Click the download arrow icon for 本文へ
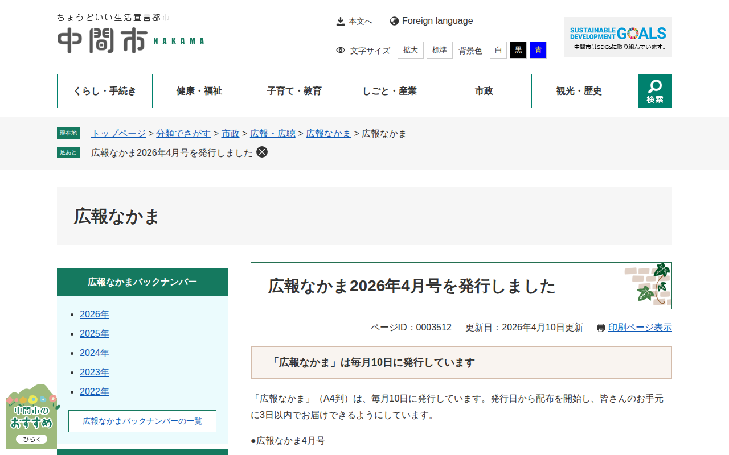The image size is (729, 455). click(x=341, y=21)
